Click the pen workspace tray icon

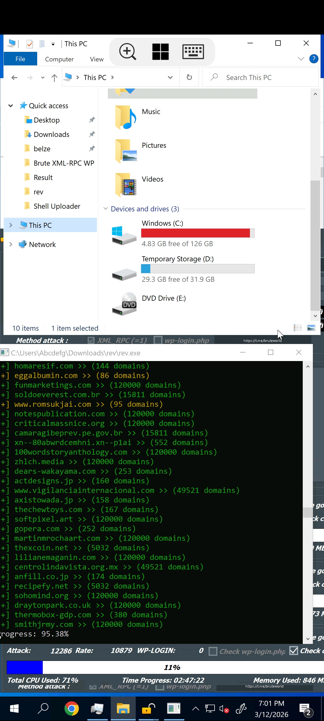coord(241,709)
